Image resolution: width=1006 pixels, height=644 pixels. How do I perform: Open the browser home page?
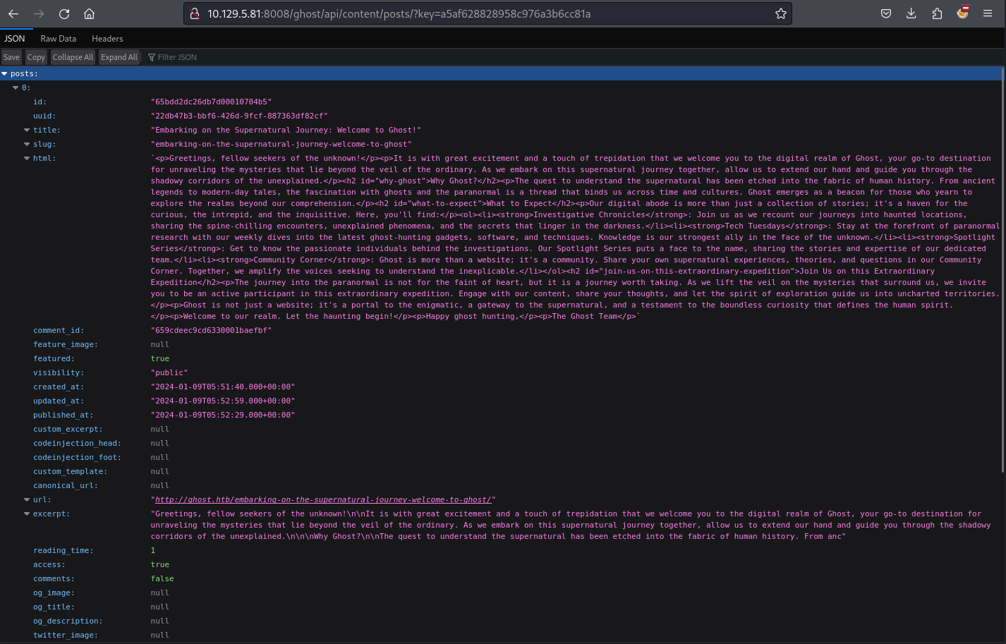click(89, 13)
